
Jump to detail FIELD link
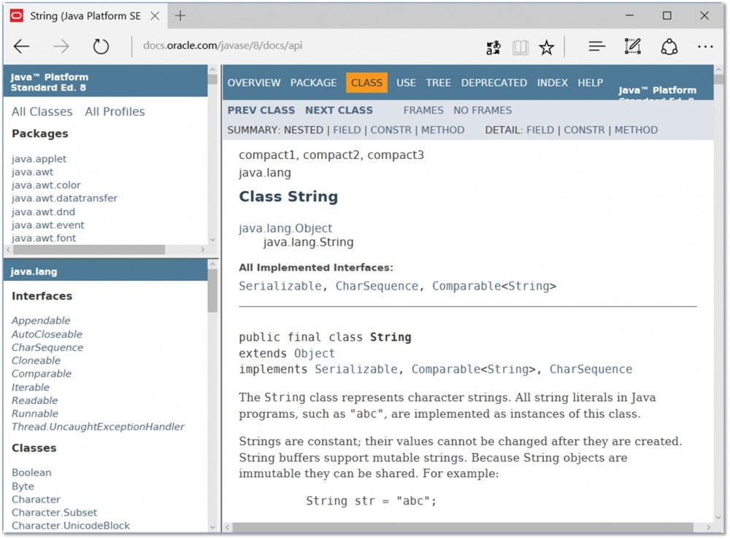click(x=540, y=131)
